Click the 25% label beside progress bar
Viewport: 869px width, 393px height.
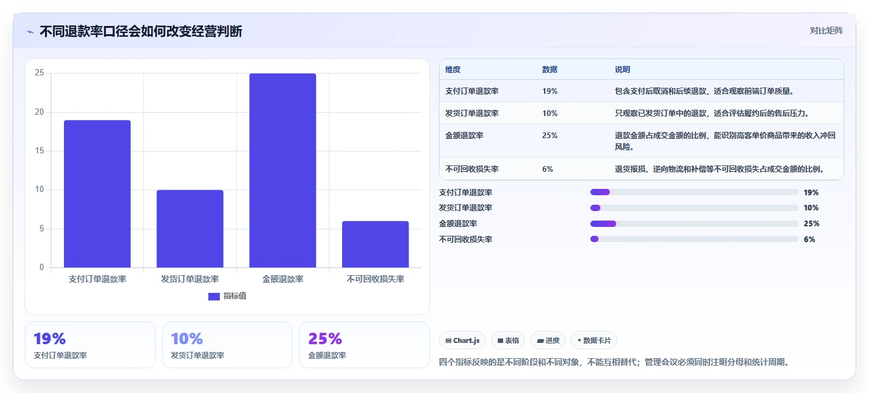[811, 224]
